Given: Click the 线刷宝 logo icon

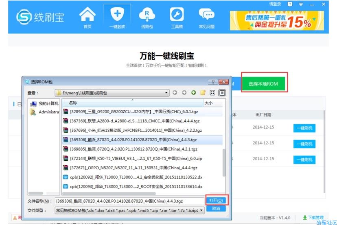Looking at the screenshot, I should [24, 17].
